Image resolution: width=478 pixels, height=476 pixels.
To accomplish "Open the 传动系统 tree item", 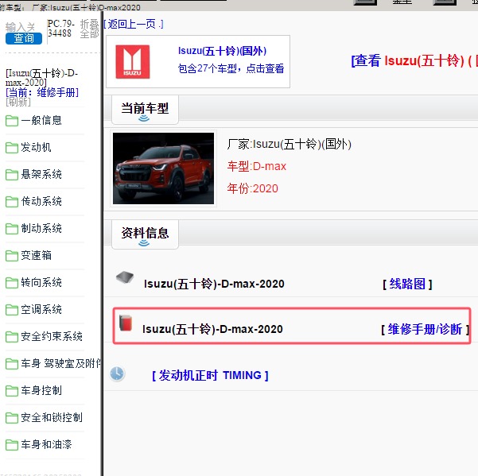I will point(41,201).
